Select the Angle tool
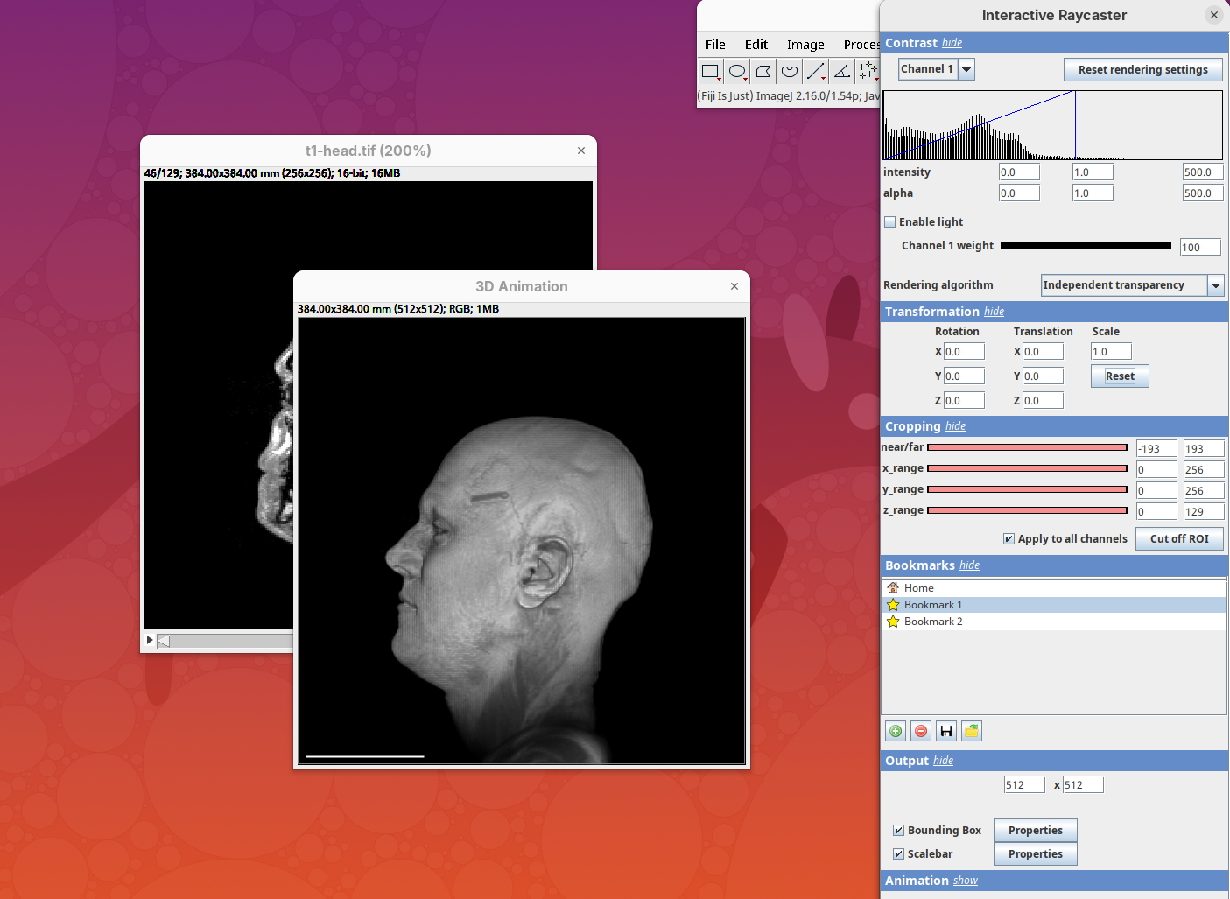The image size is (1230, 899). point(842,71)
